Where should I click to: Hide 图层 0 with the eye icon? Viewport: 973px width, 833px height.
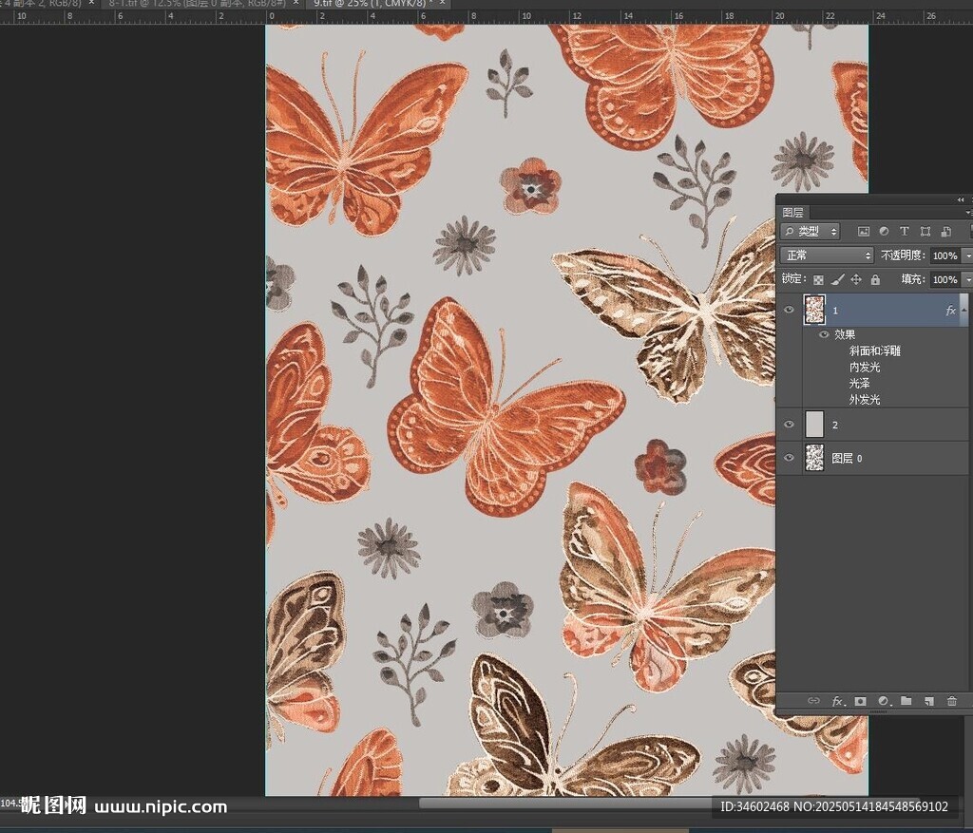(789, 458)
